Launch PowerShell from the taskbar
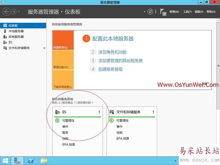The image size is (220, 165). point(31,161)
